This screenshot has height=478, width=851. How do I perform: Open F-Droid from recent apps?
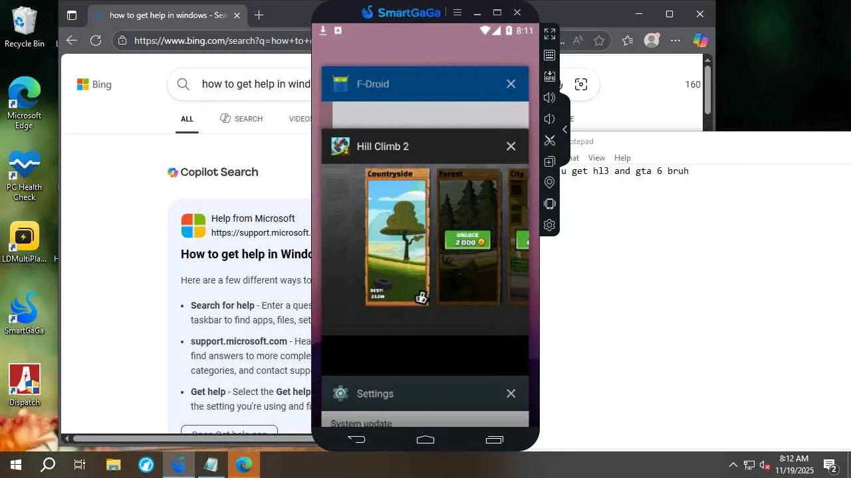[x=372, y=84]
